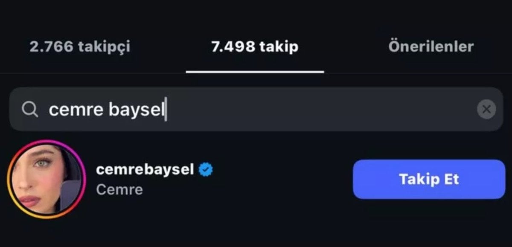Place cursor after typed text 'cemre baysel'
The image size is (512, 247).
pyautogui.click(x=166, y=110)
